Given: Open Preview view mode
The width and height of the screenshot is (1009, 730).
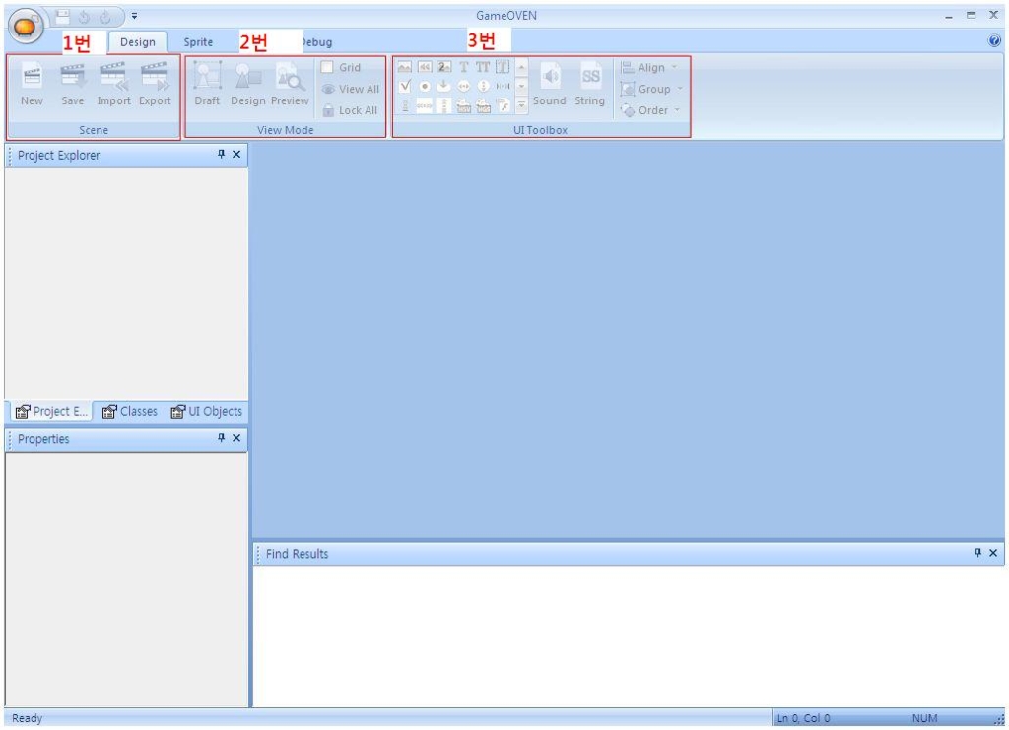Looking at the screenshot, I should (x=290, y=84).
